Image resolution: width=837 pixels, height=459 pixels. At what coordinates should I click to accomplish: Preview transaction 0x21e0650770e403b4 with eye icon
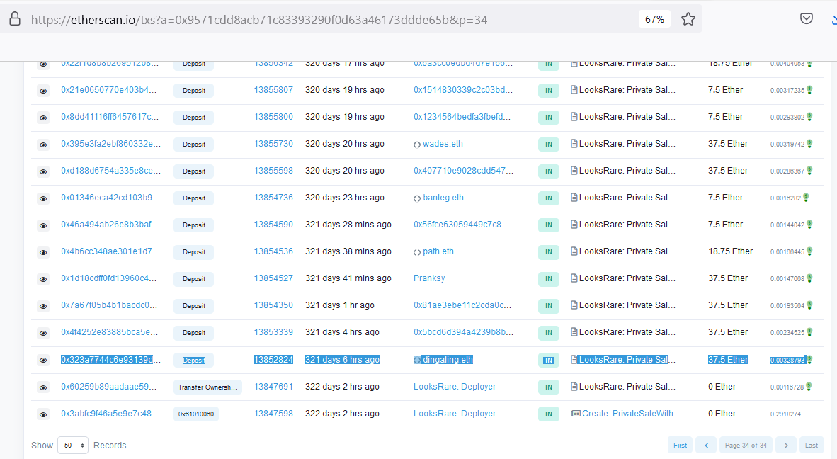pyautogui.click(x=43, y=91)
